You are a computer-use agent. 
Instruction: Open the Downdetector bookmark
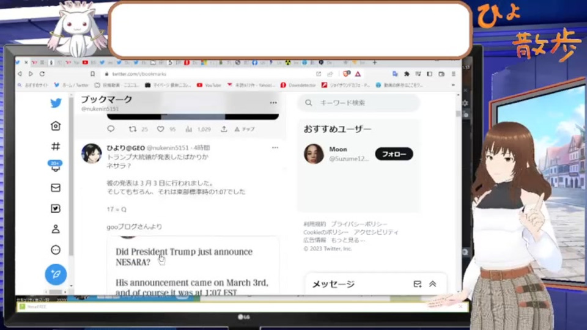coord(298,86)
